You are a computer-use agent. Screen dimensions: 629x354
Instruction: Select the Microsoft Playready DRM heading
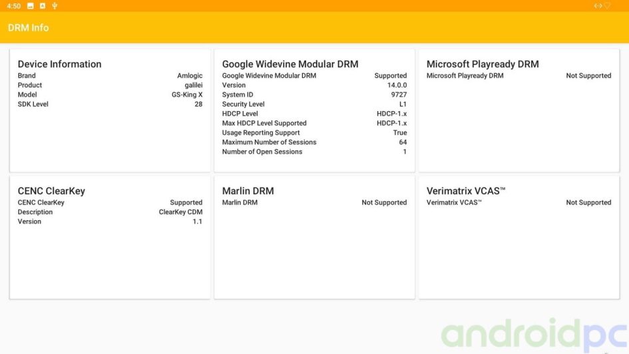click(x=483, y=64)
